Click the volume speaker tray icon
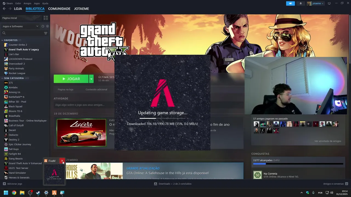The image size is (351, 197). 332,193
